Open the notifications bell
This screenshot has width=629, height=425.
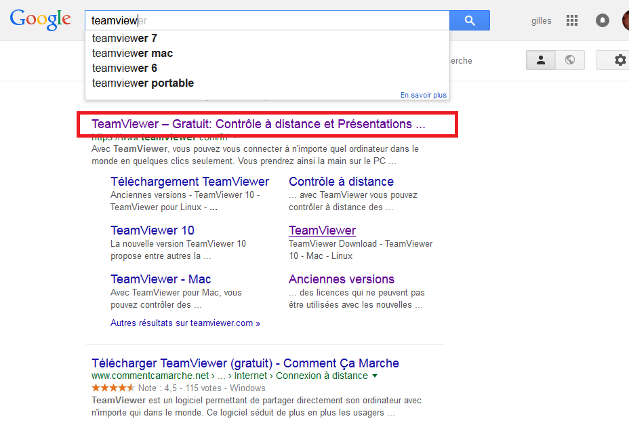point(602,20)
